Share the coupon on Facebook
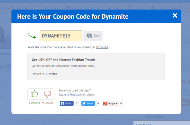190x125 pixels. [x=67, y=103]
